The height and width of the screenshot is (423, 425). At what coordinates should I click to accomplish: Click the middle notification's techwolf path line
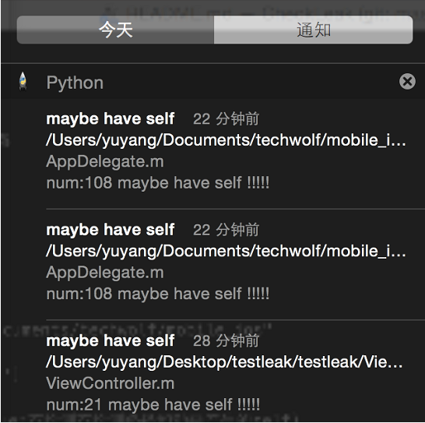(226, 251)
